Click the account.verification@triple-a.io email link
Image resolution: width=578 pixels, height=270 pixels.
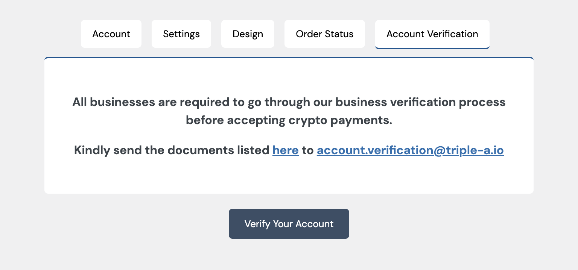coord(410,150)
